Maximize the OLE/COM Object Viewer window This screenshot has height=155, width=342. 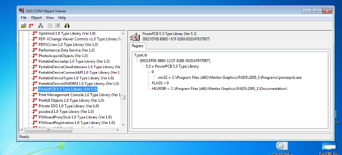[x=317, y=11]
